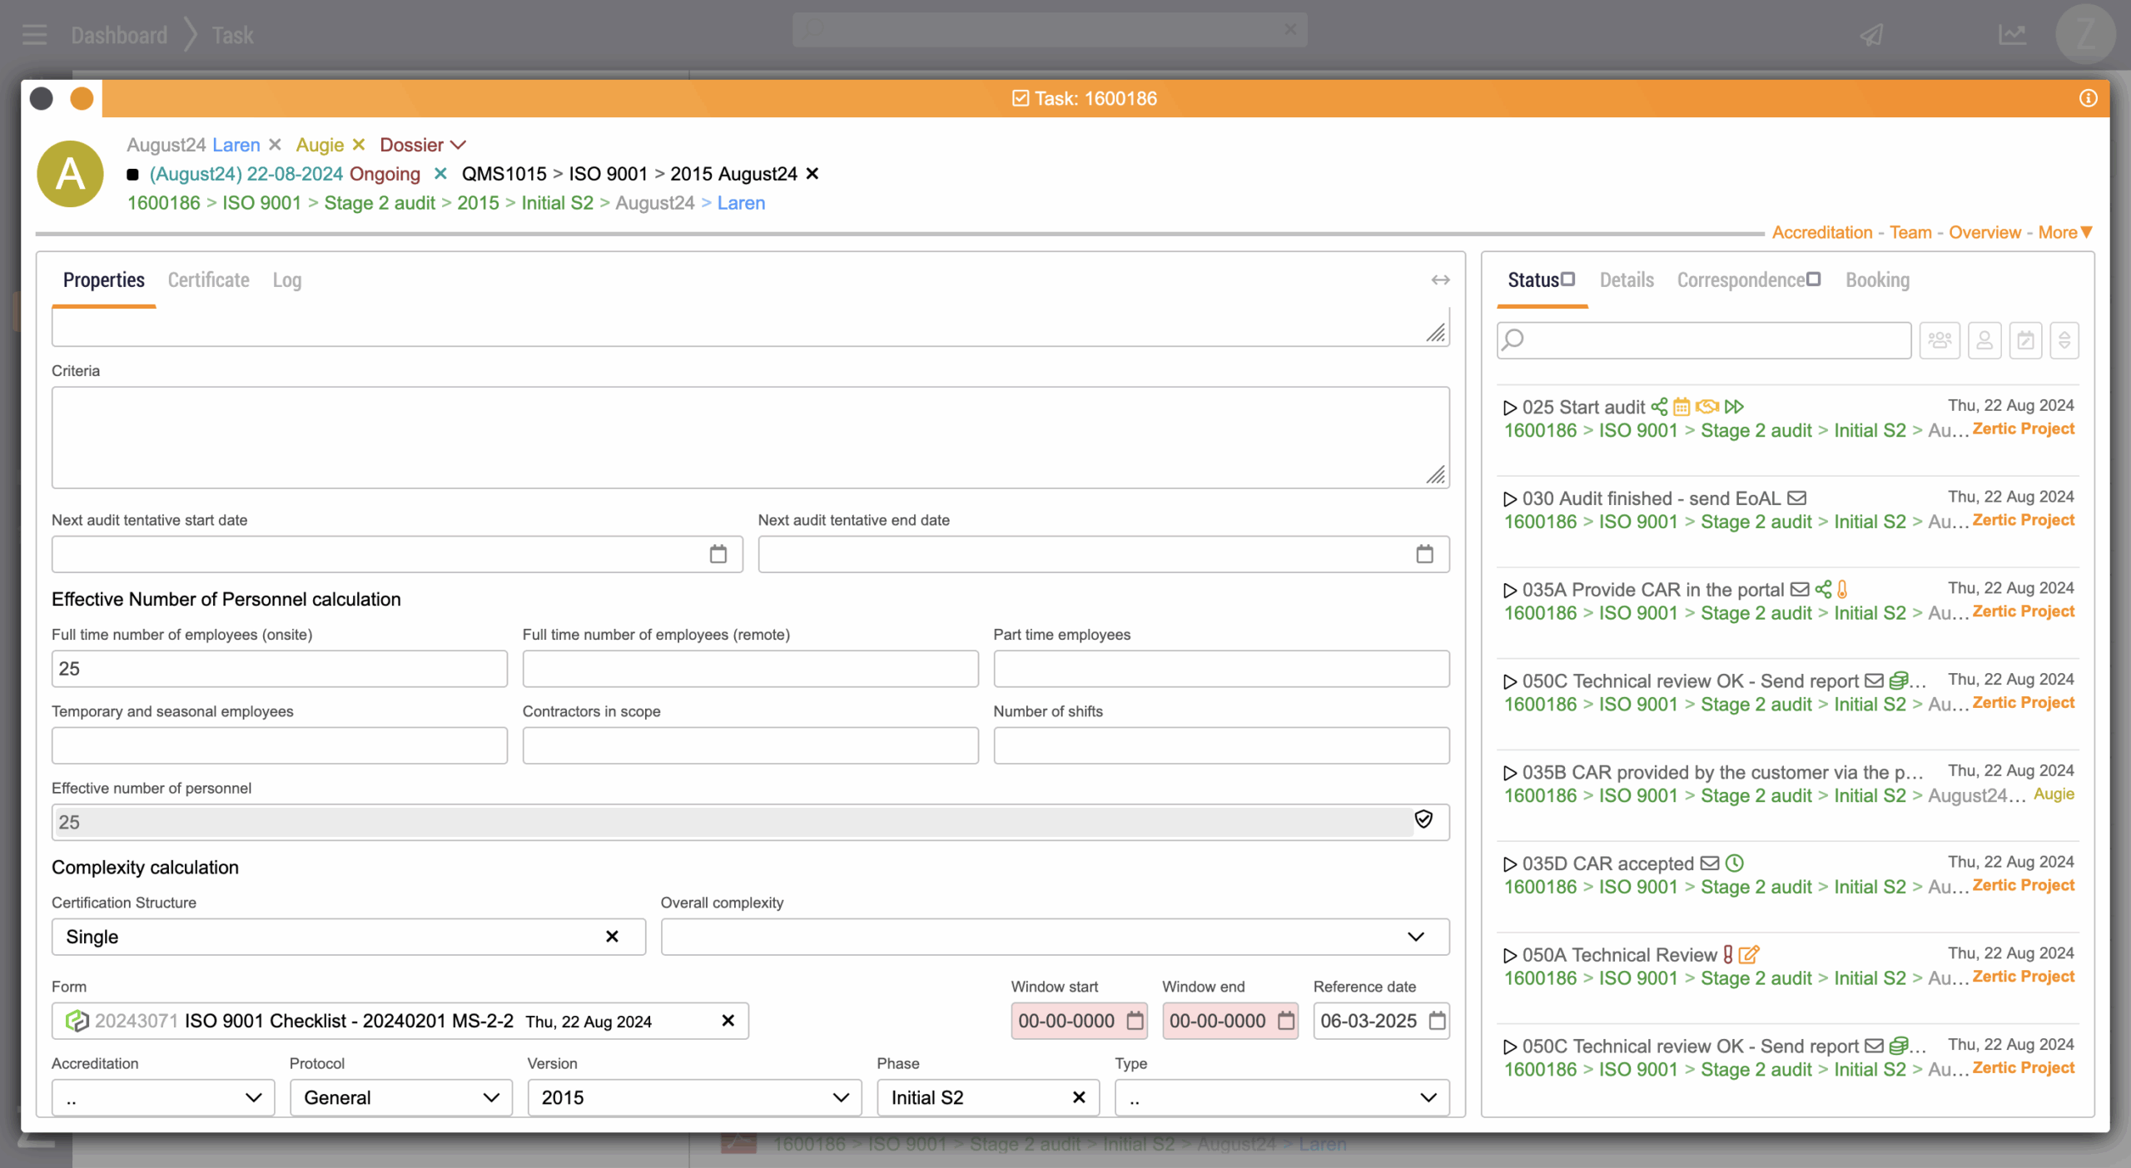Image resolution: width=2131 pixels, height=1168 pixels.
Task: Expand the 030 Audit finished item triangle
Action: point(1509,499)
